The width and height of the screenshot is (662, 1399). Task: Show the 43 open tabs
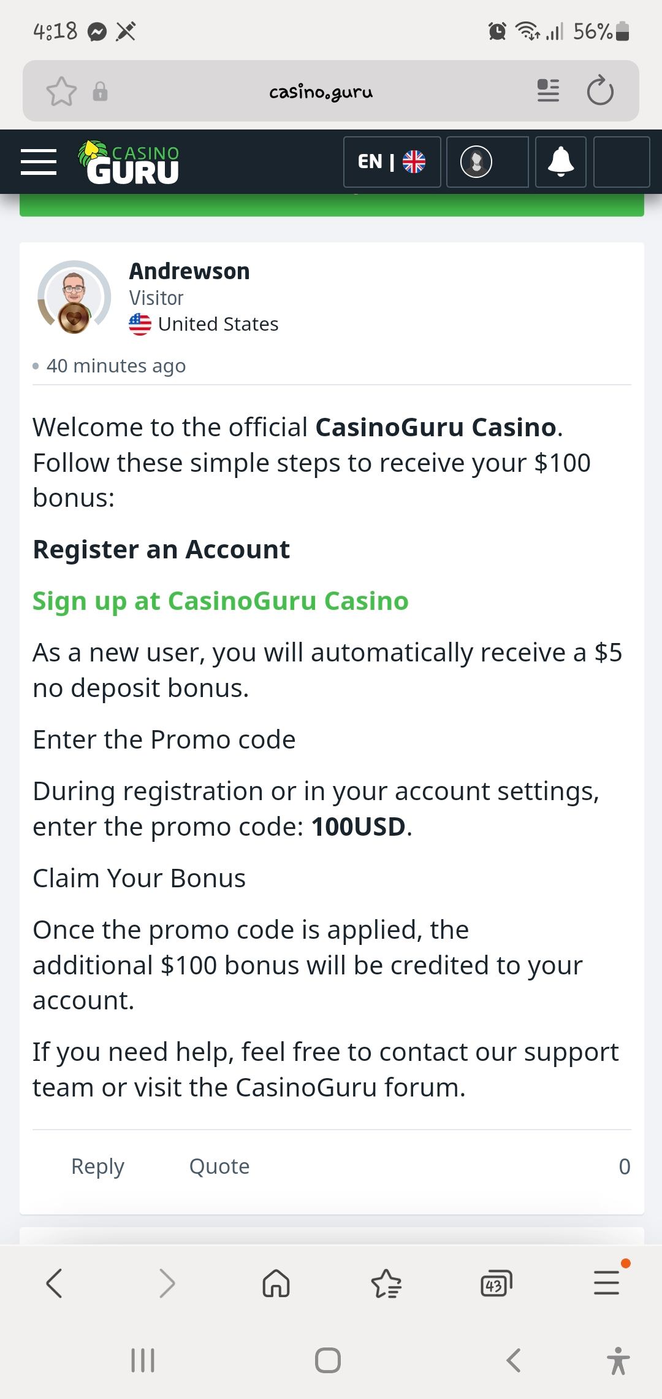(496, 1283)
